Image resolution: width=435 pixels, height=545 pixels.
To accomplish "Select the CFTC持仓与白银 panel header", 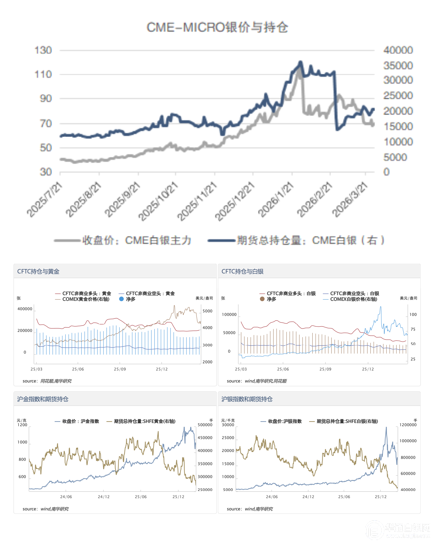I will tap(242, 272).
